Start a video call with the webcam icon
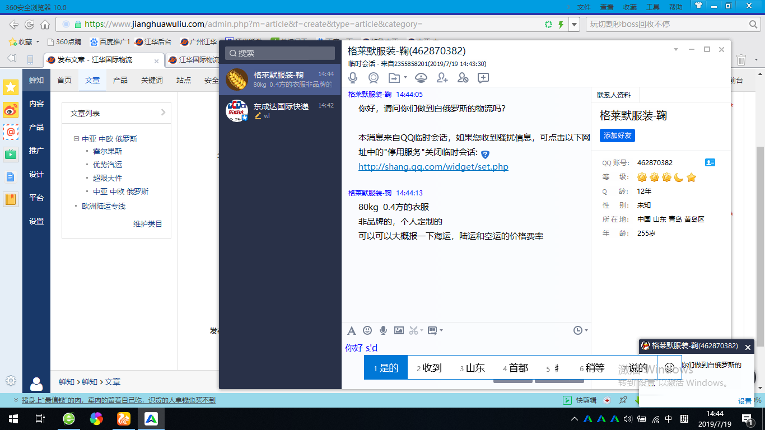765x430 pixels. (373, 78)
